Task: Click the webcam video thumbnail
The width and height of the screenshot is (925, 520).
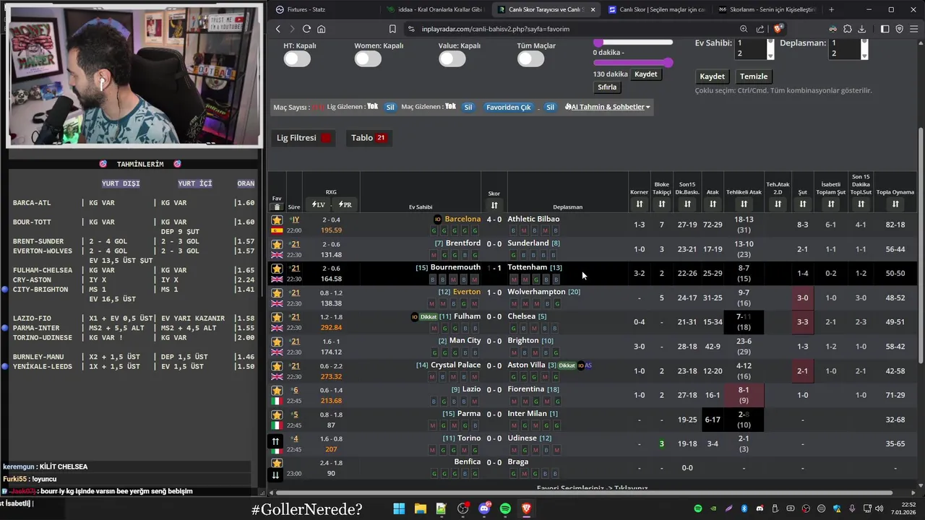Action: point(134,75)
